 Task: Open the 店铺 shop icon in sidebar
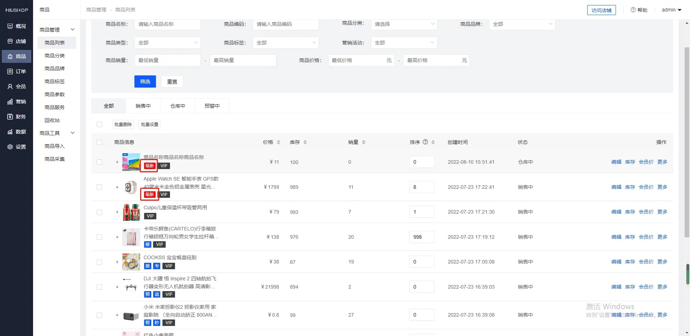click(x=10, y=41)
